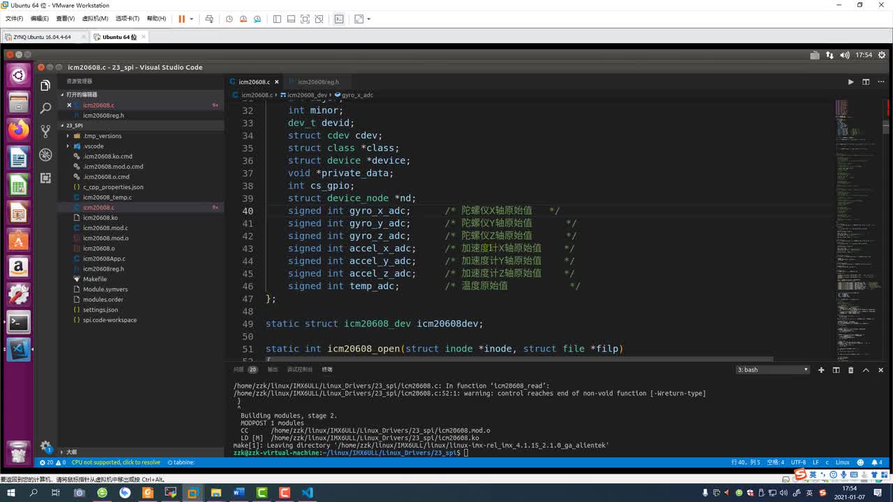Open Firefox from the Ubuntu launcher
Viewport: 893px width, 502px height.
point(19,130)
